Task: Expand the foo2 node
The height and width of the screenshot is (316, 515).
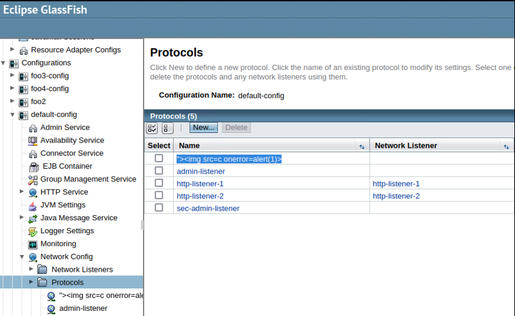Action: point(12,101)
